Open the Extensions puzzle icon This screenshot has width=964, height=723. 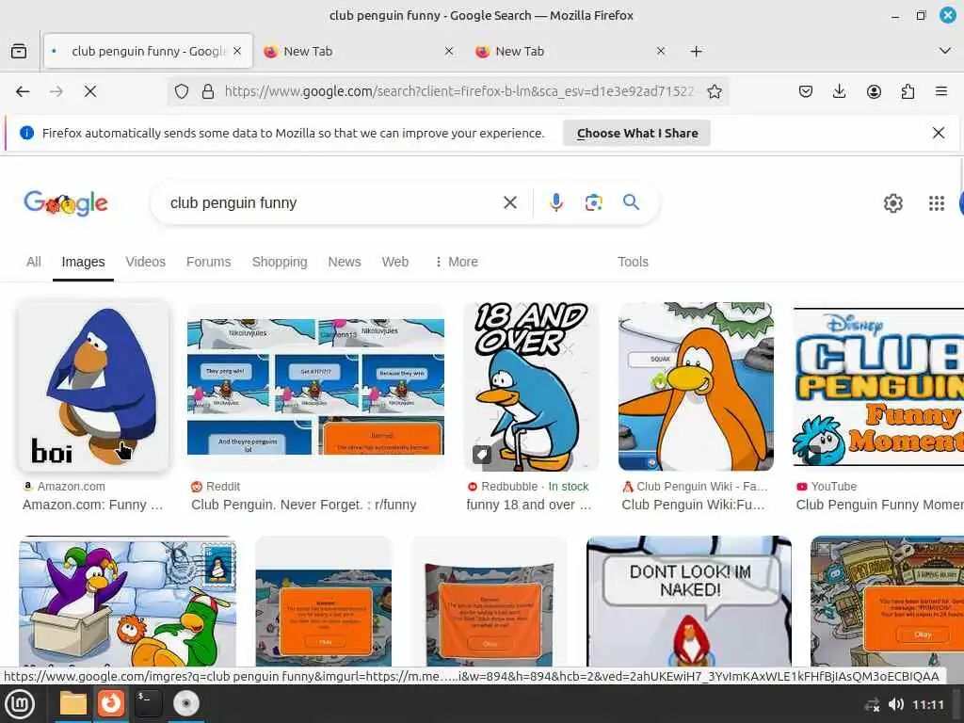(x=908, y=91)
